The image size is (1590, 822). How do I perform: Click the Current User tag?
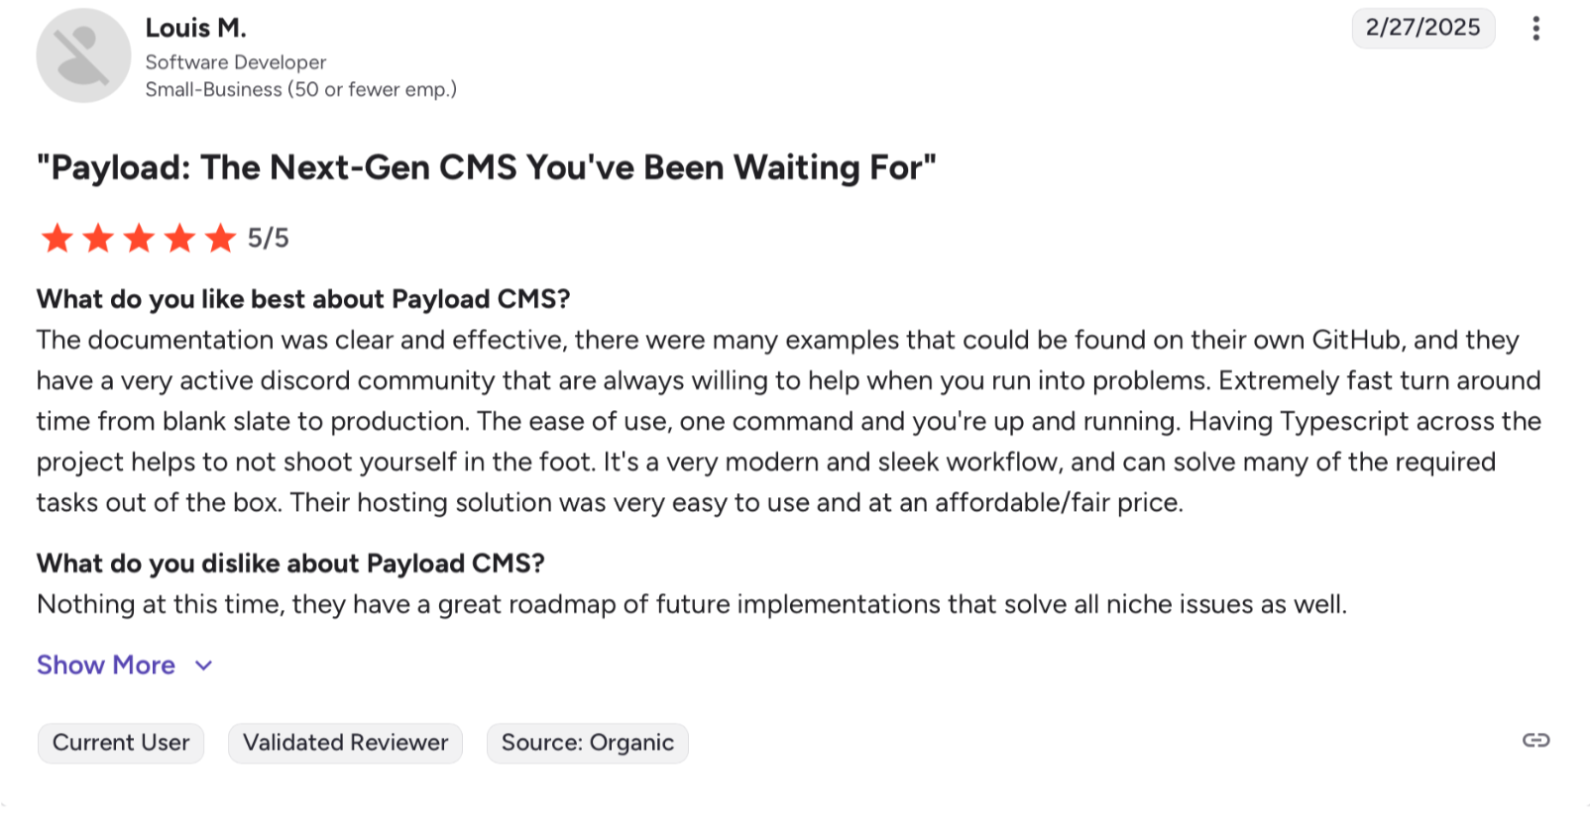click(121, 743)
